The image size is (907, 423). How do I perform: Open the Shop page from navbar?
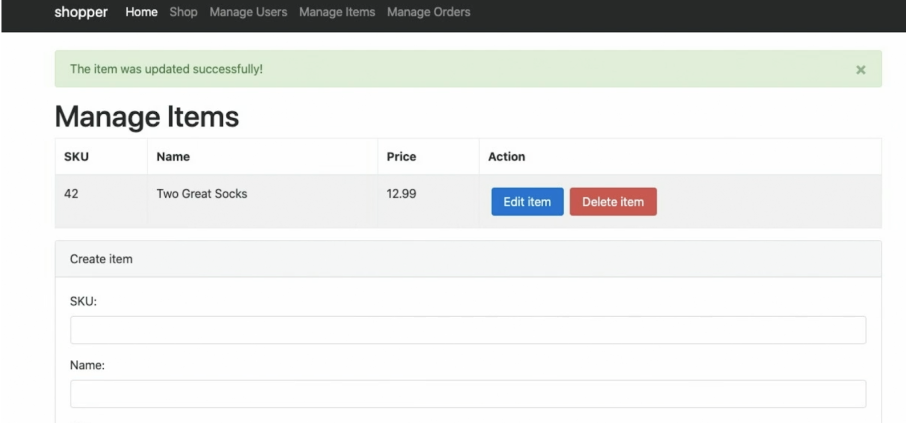183,12
